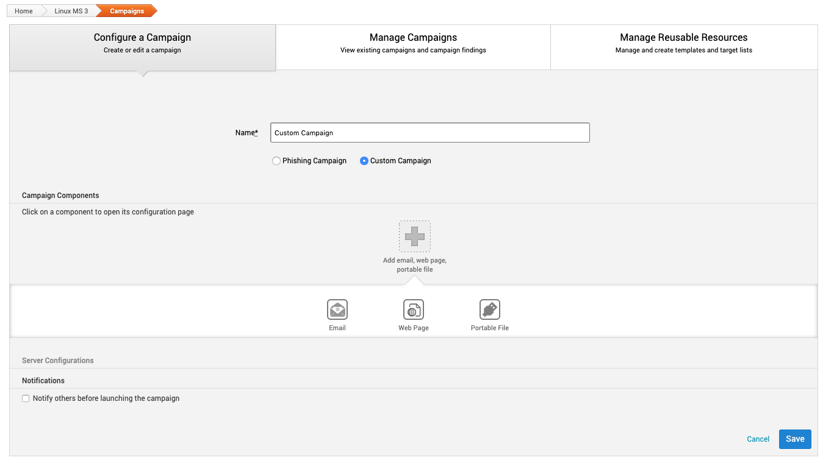Enable notify others before launching checkbox
Viewport: 823px width, 463px height.
click(26, 398)
